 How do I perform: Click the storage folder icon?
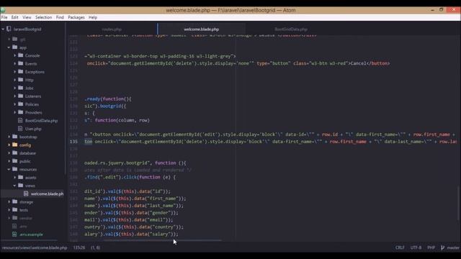[x=14, y=201]
